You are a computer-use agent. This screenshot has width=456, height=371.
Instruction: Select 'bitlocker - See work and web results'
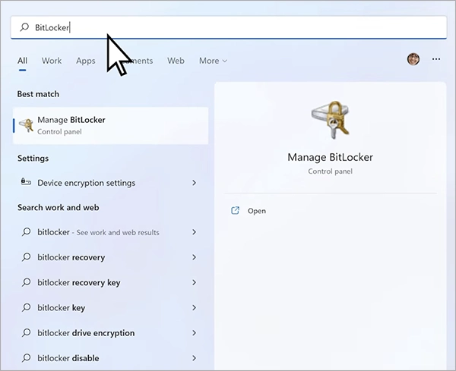point(110,232)
